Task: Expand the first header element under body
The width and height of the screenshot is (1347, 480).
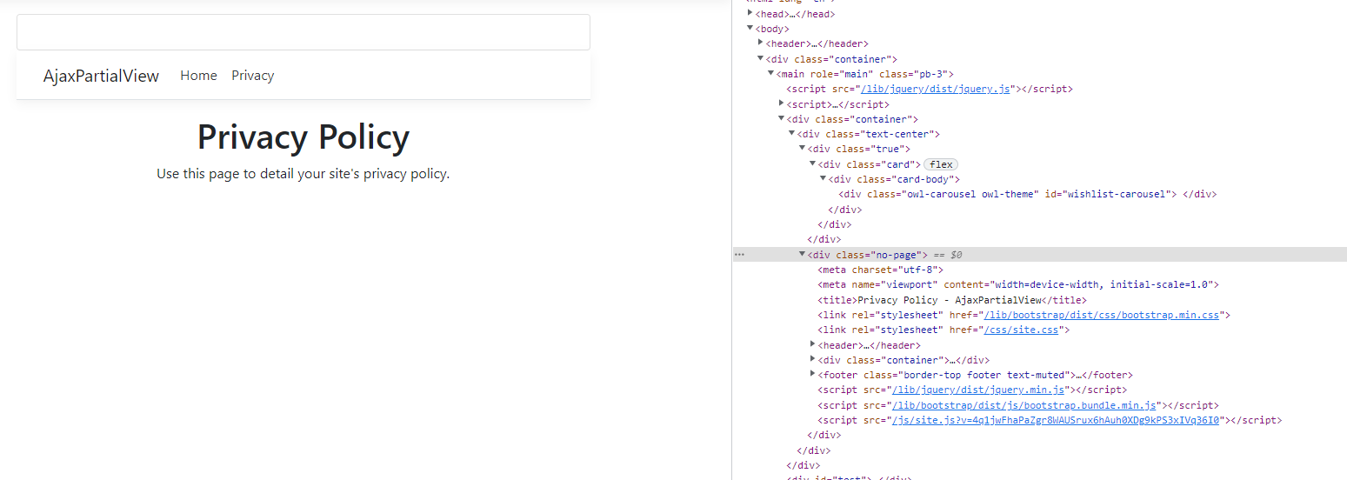Action: (761, 43)
